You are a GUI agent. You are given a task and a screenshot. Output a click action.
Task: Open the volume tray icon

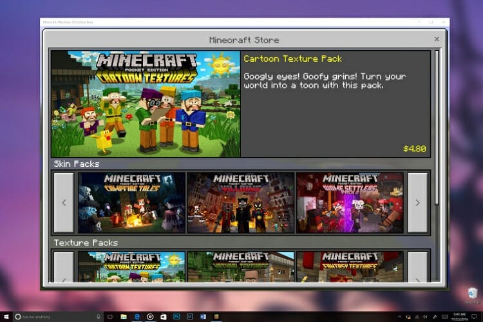pos(425,317)
